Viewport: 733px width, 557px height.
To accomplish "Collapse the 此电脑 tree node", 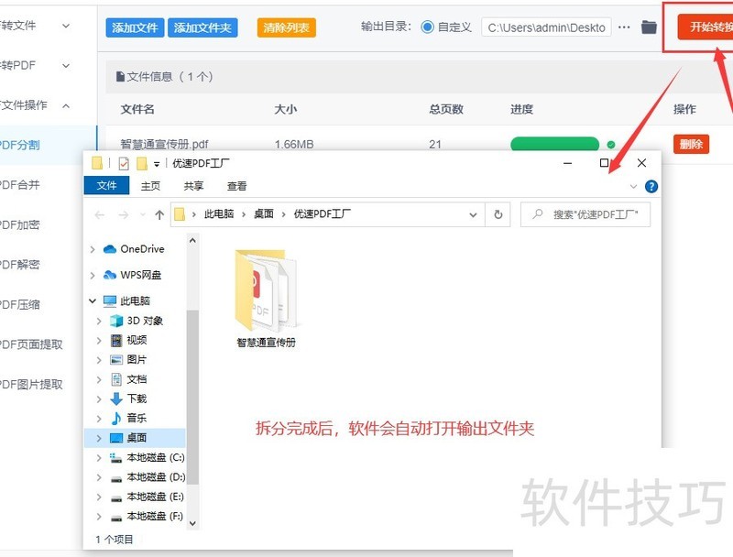I will (x=92, y=300).
